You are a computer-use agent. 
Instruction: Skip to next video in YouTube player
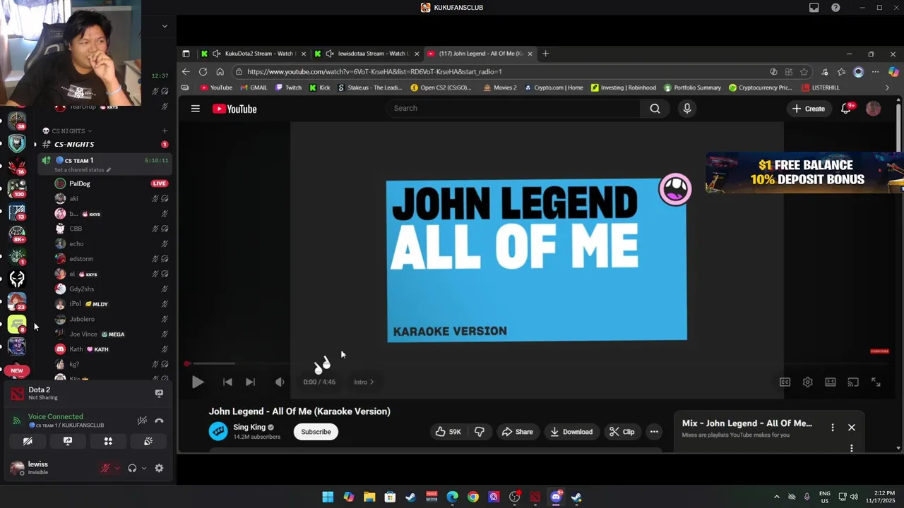tap(250, 382)
